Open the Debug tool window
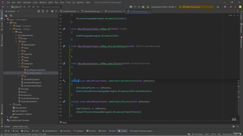243x136 pixels. pyautogui.click(x=25, y=131)
